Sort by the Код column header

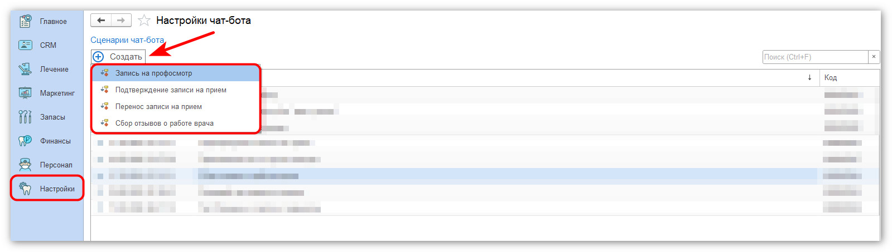pyautogui.click(x=849, y=77)
